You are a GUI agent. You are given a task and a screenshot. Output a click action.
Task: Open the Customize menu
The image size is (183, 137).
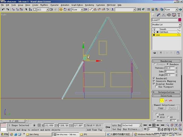point(100,5)
